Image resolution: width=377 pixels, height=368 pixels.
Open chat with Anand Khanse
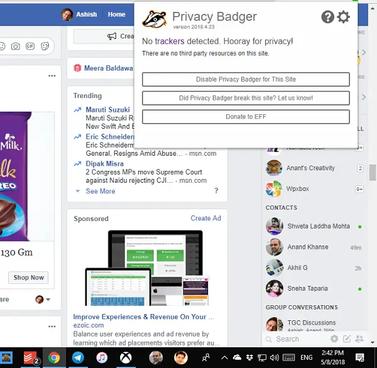(x=315, y=247)
